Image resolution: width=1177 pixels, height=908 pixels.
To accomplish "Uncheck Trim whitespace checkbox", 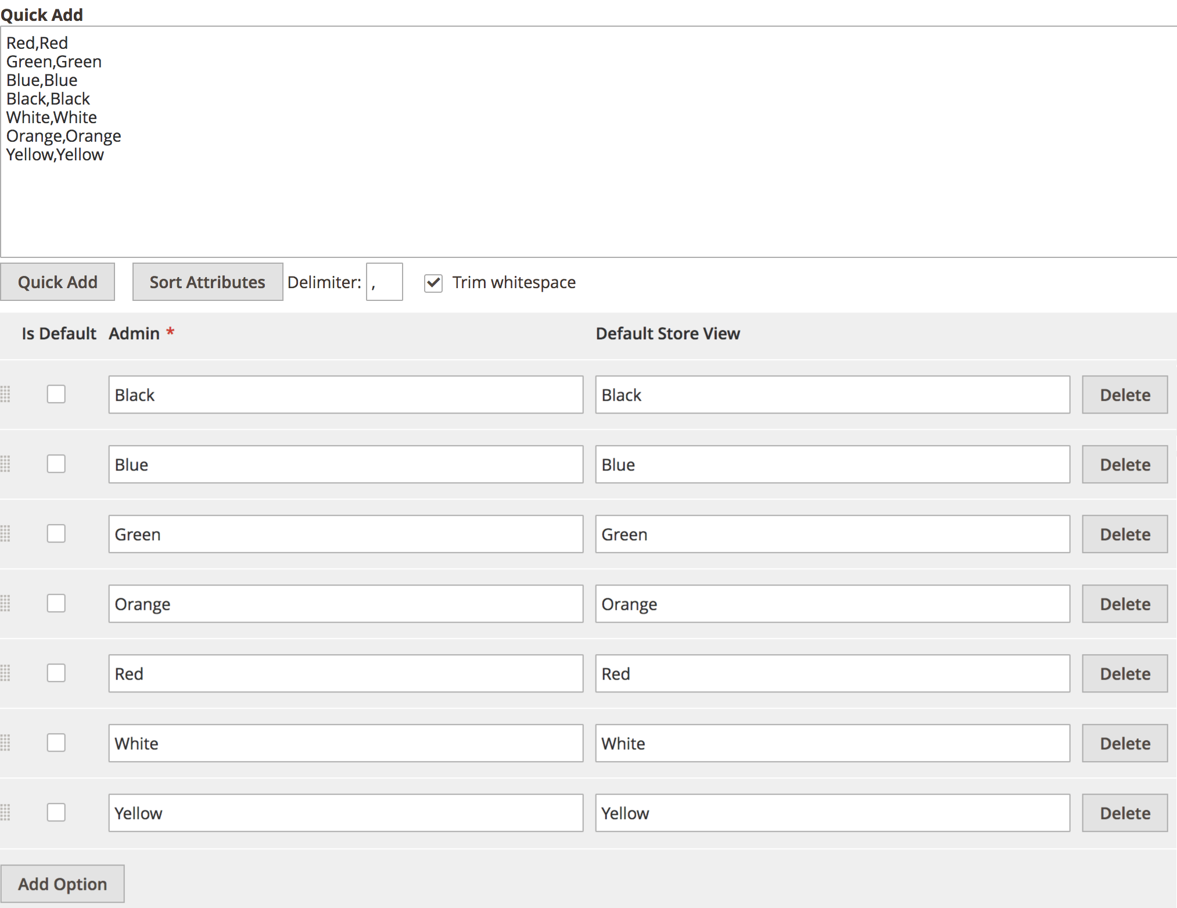I will coord(433,283).
